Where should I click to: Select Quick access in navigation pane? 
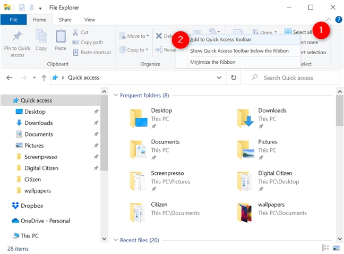coord(50,100)
